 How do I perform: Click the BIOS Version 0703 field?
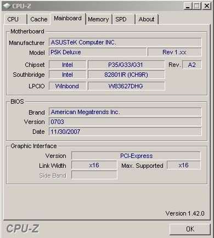pos(125,122)
